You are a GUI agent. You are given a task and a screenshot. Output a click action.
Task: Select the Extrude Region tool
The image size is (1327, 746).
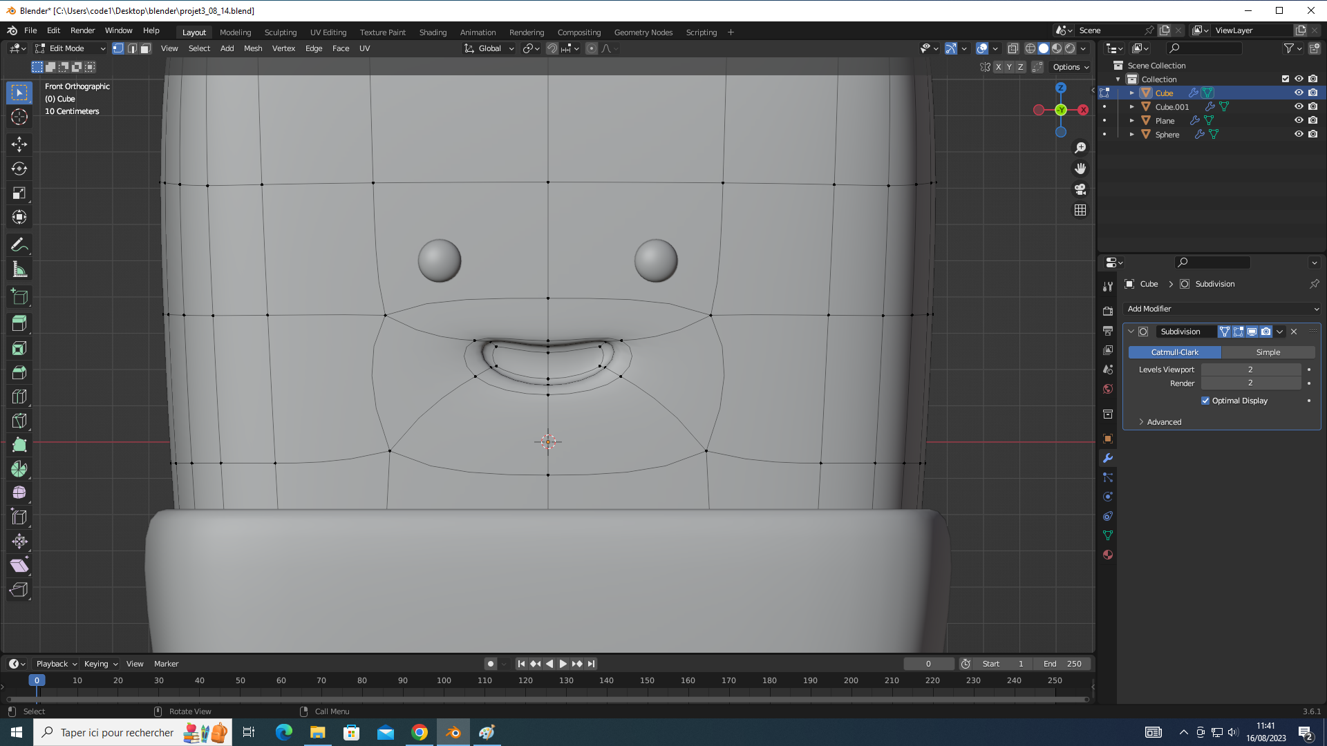[19, 323]
